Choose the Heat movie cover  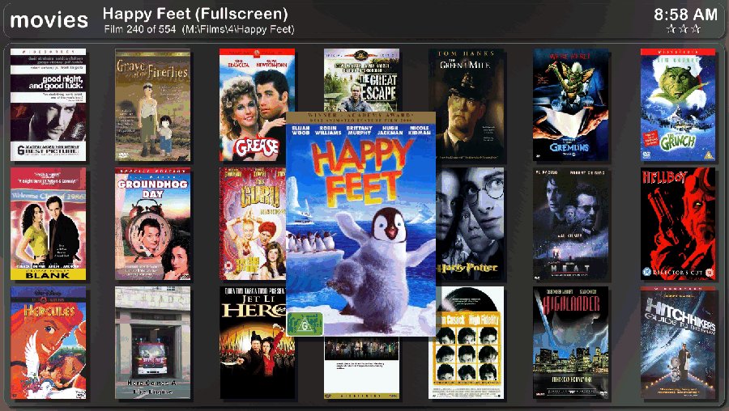571,224
